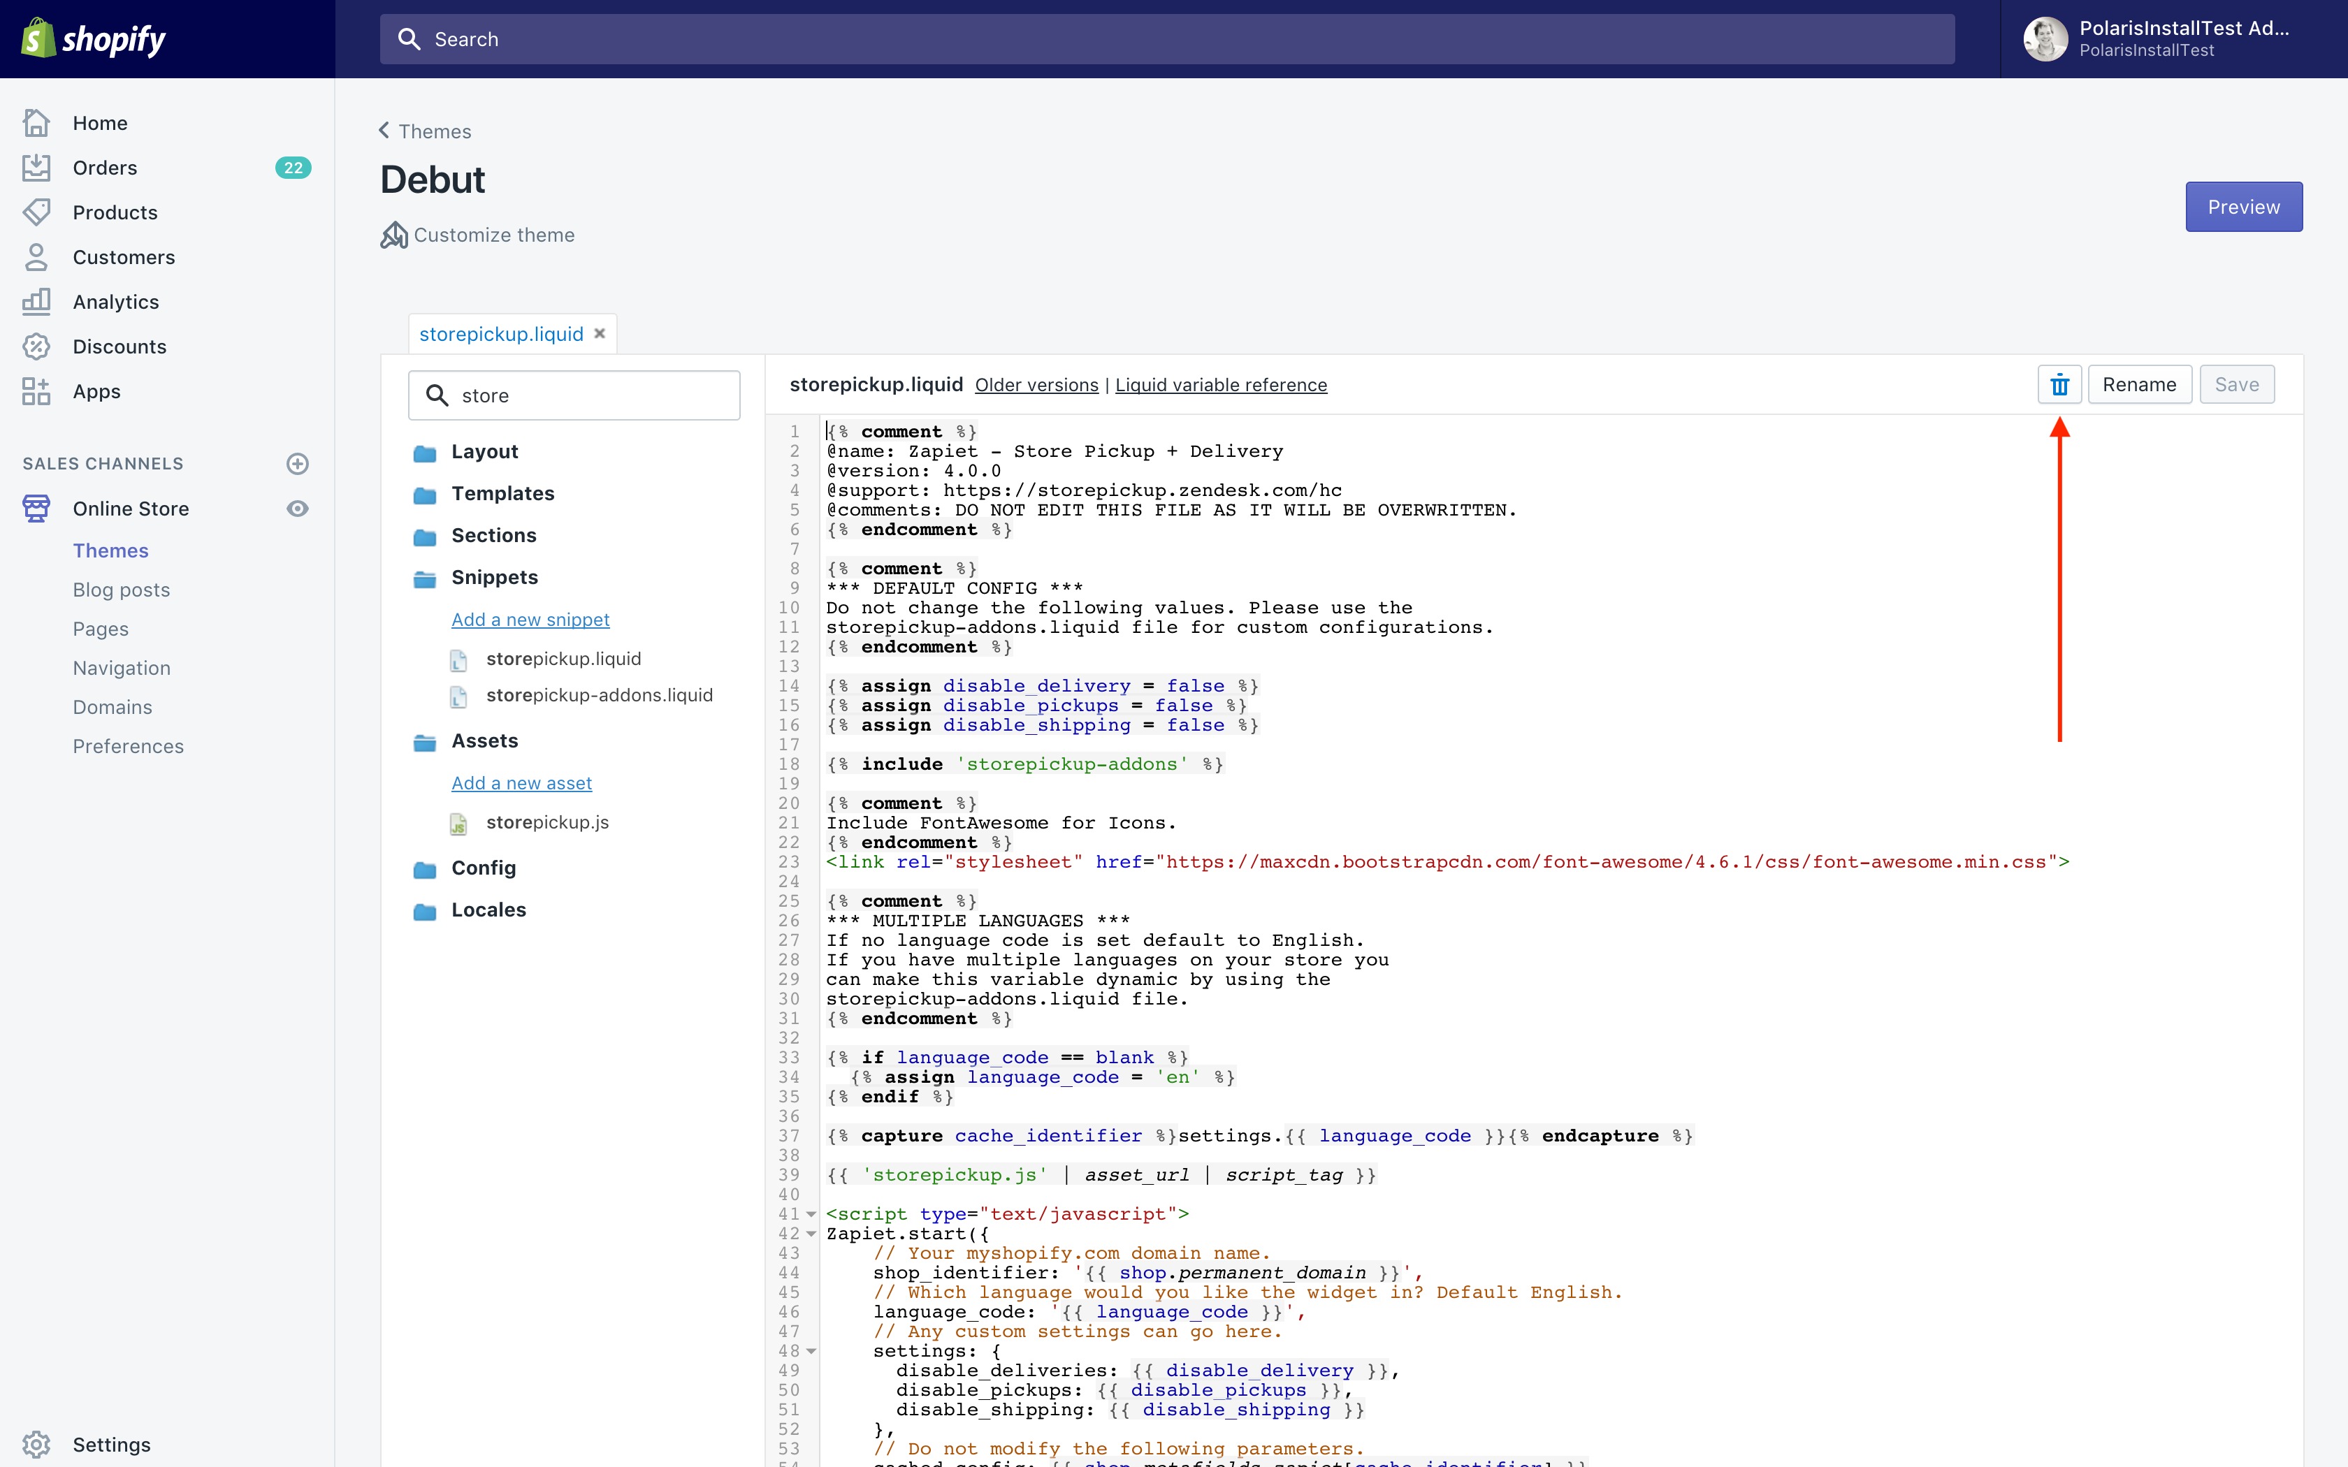The width and height of the screenshot is (2348, 1467).
Task: Open the Older versions link
Action: pyautogui.click(x=1036, y=385)
